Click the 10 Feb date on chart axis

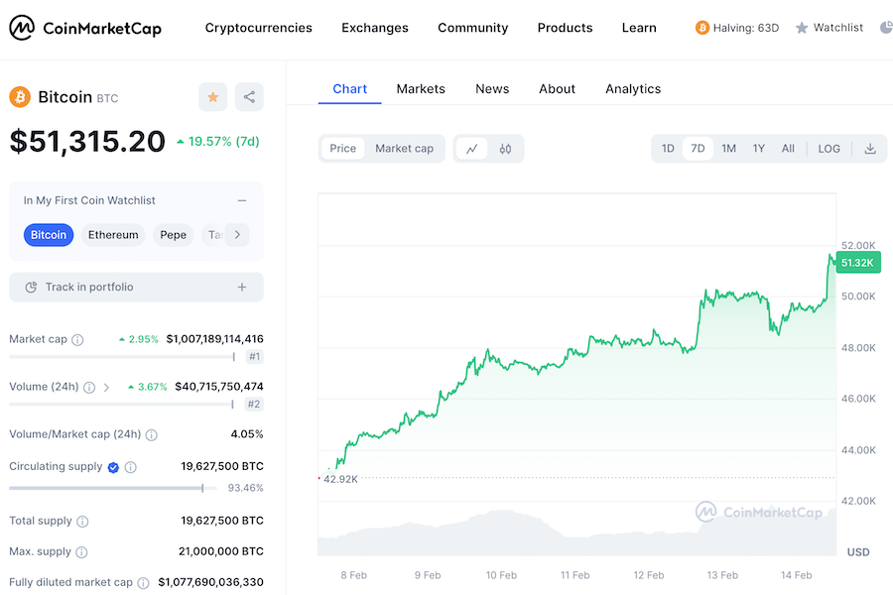(x=501, y=575)
